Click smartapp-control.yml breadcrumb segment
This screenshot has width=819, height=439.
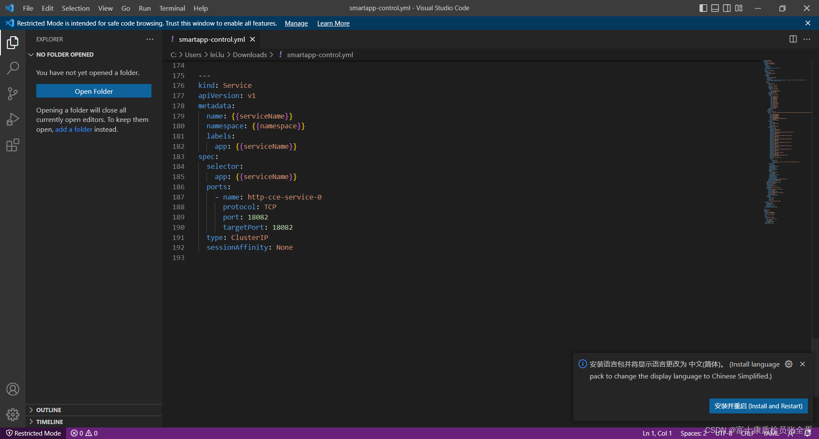coord(320,55)
